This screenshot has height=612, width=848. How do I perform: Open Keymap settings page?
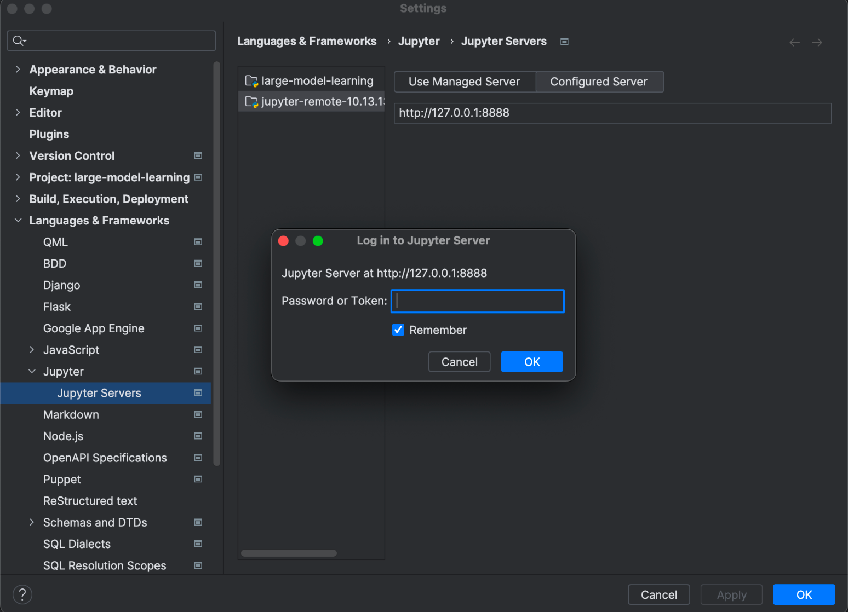pyautogui.click(x=51, y=91)
